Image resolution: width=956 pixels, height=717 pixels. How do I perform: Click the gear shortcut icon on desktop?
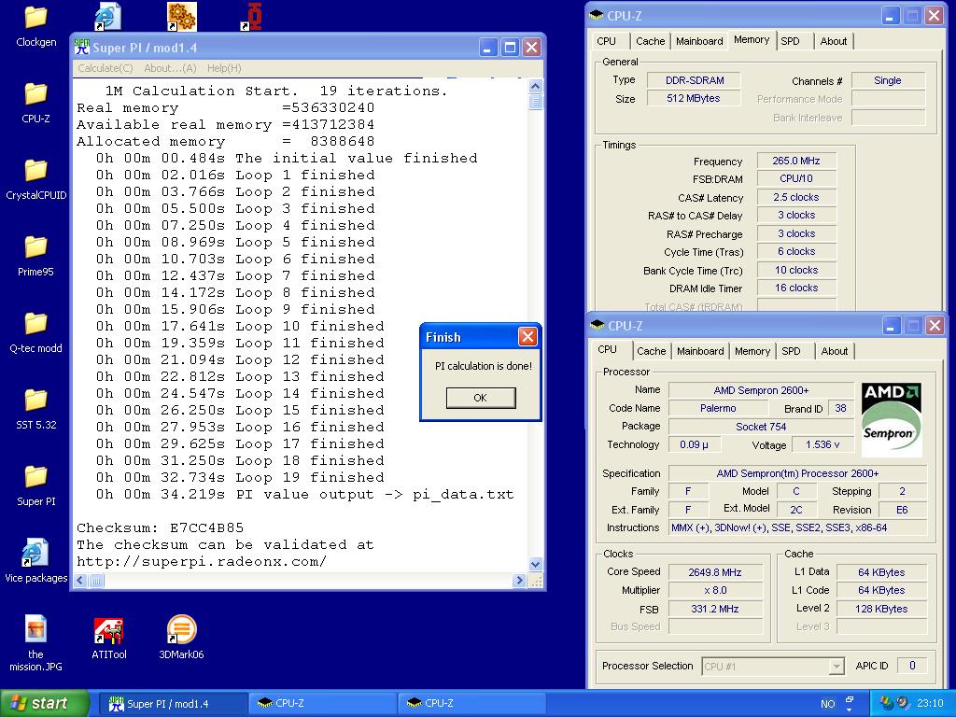point(182,17)
